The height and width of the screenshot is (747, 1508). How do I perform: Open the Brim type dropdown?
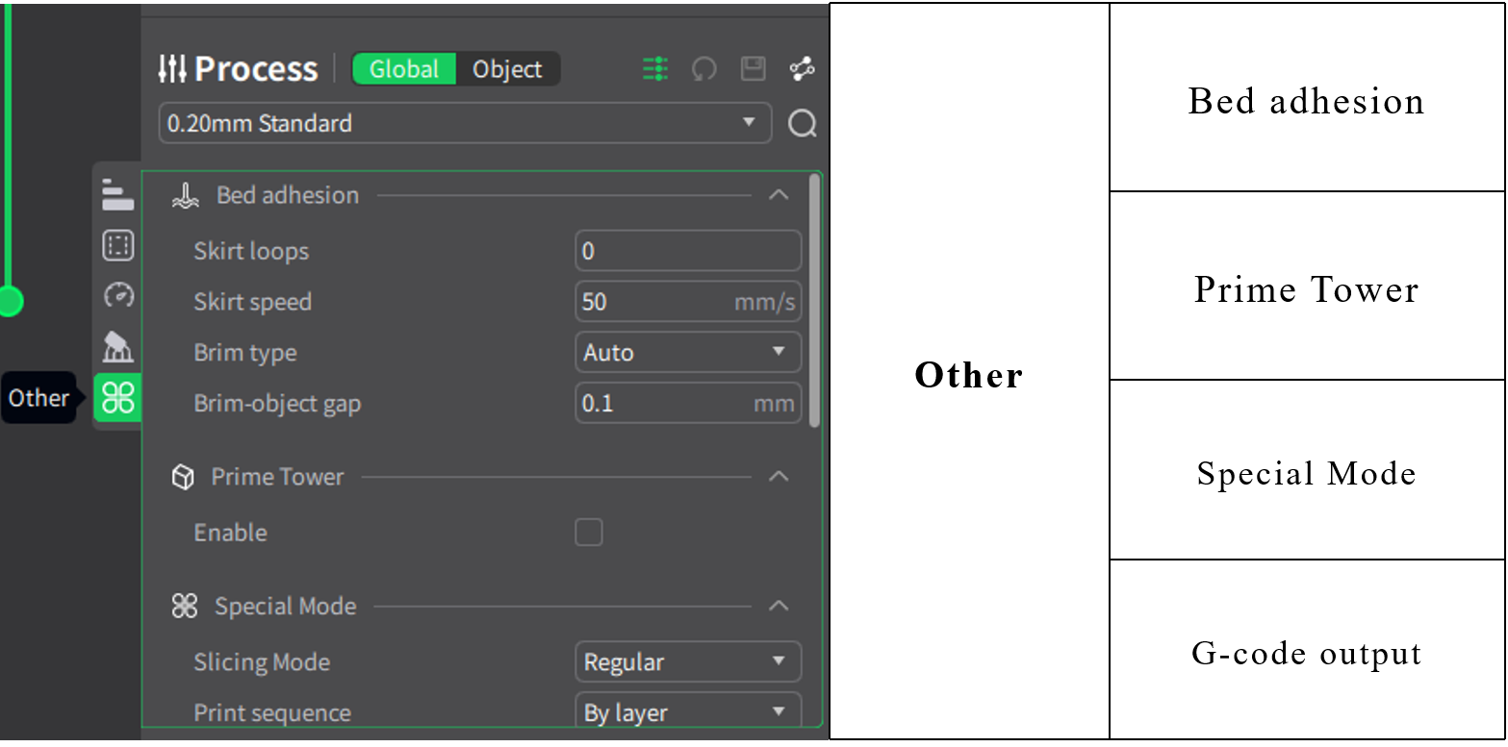687,353
